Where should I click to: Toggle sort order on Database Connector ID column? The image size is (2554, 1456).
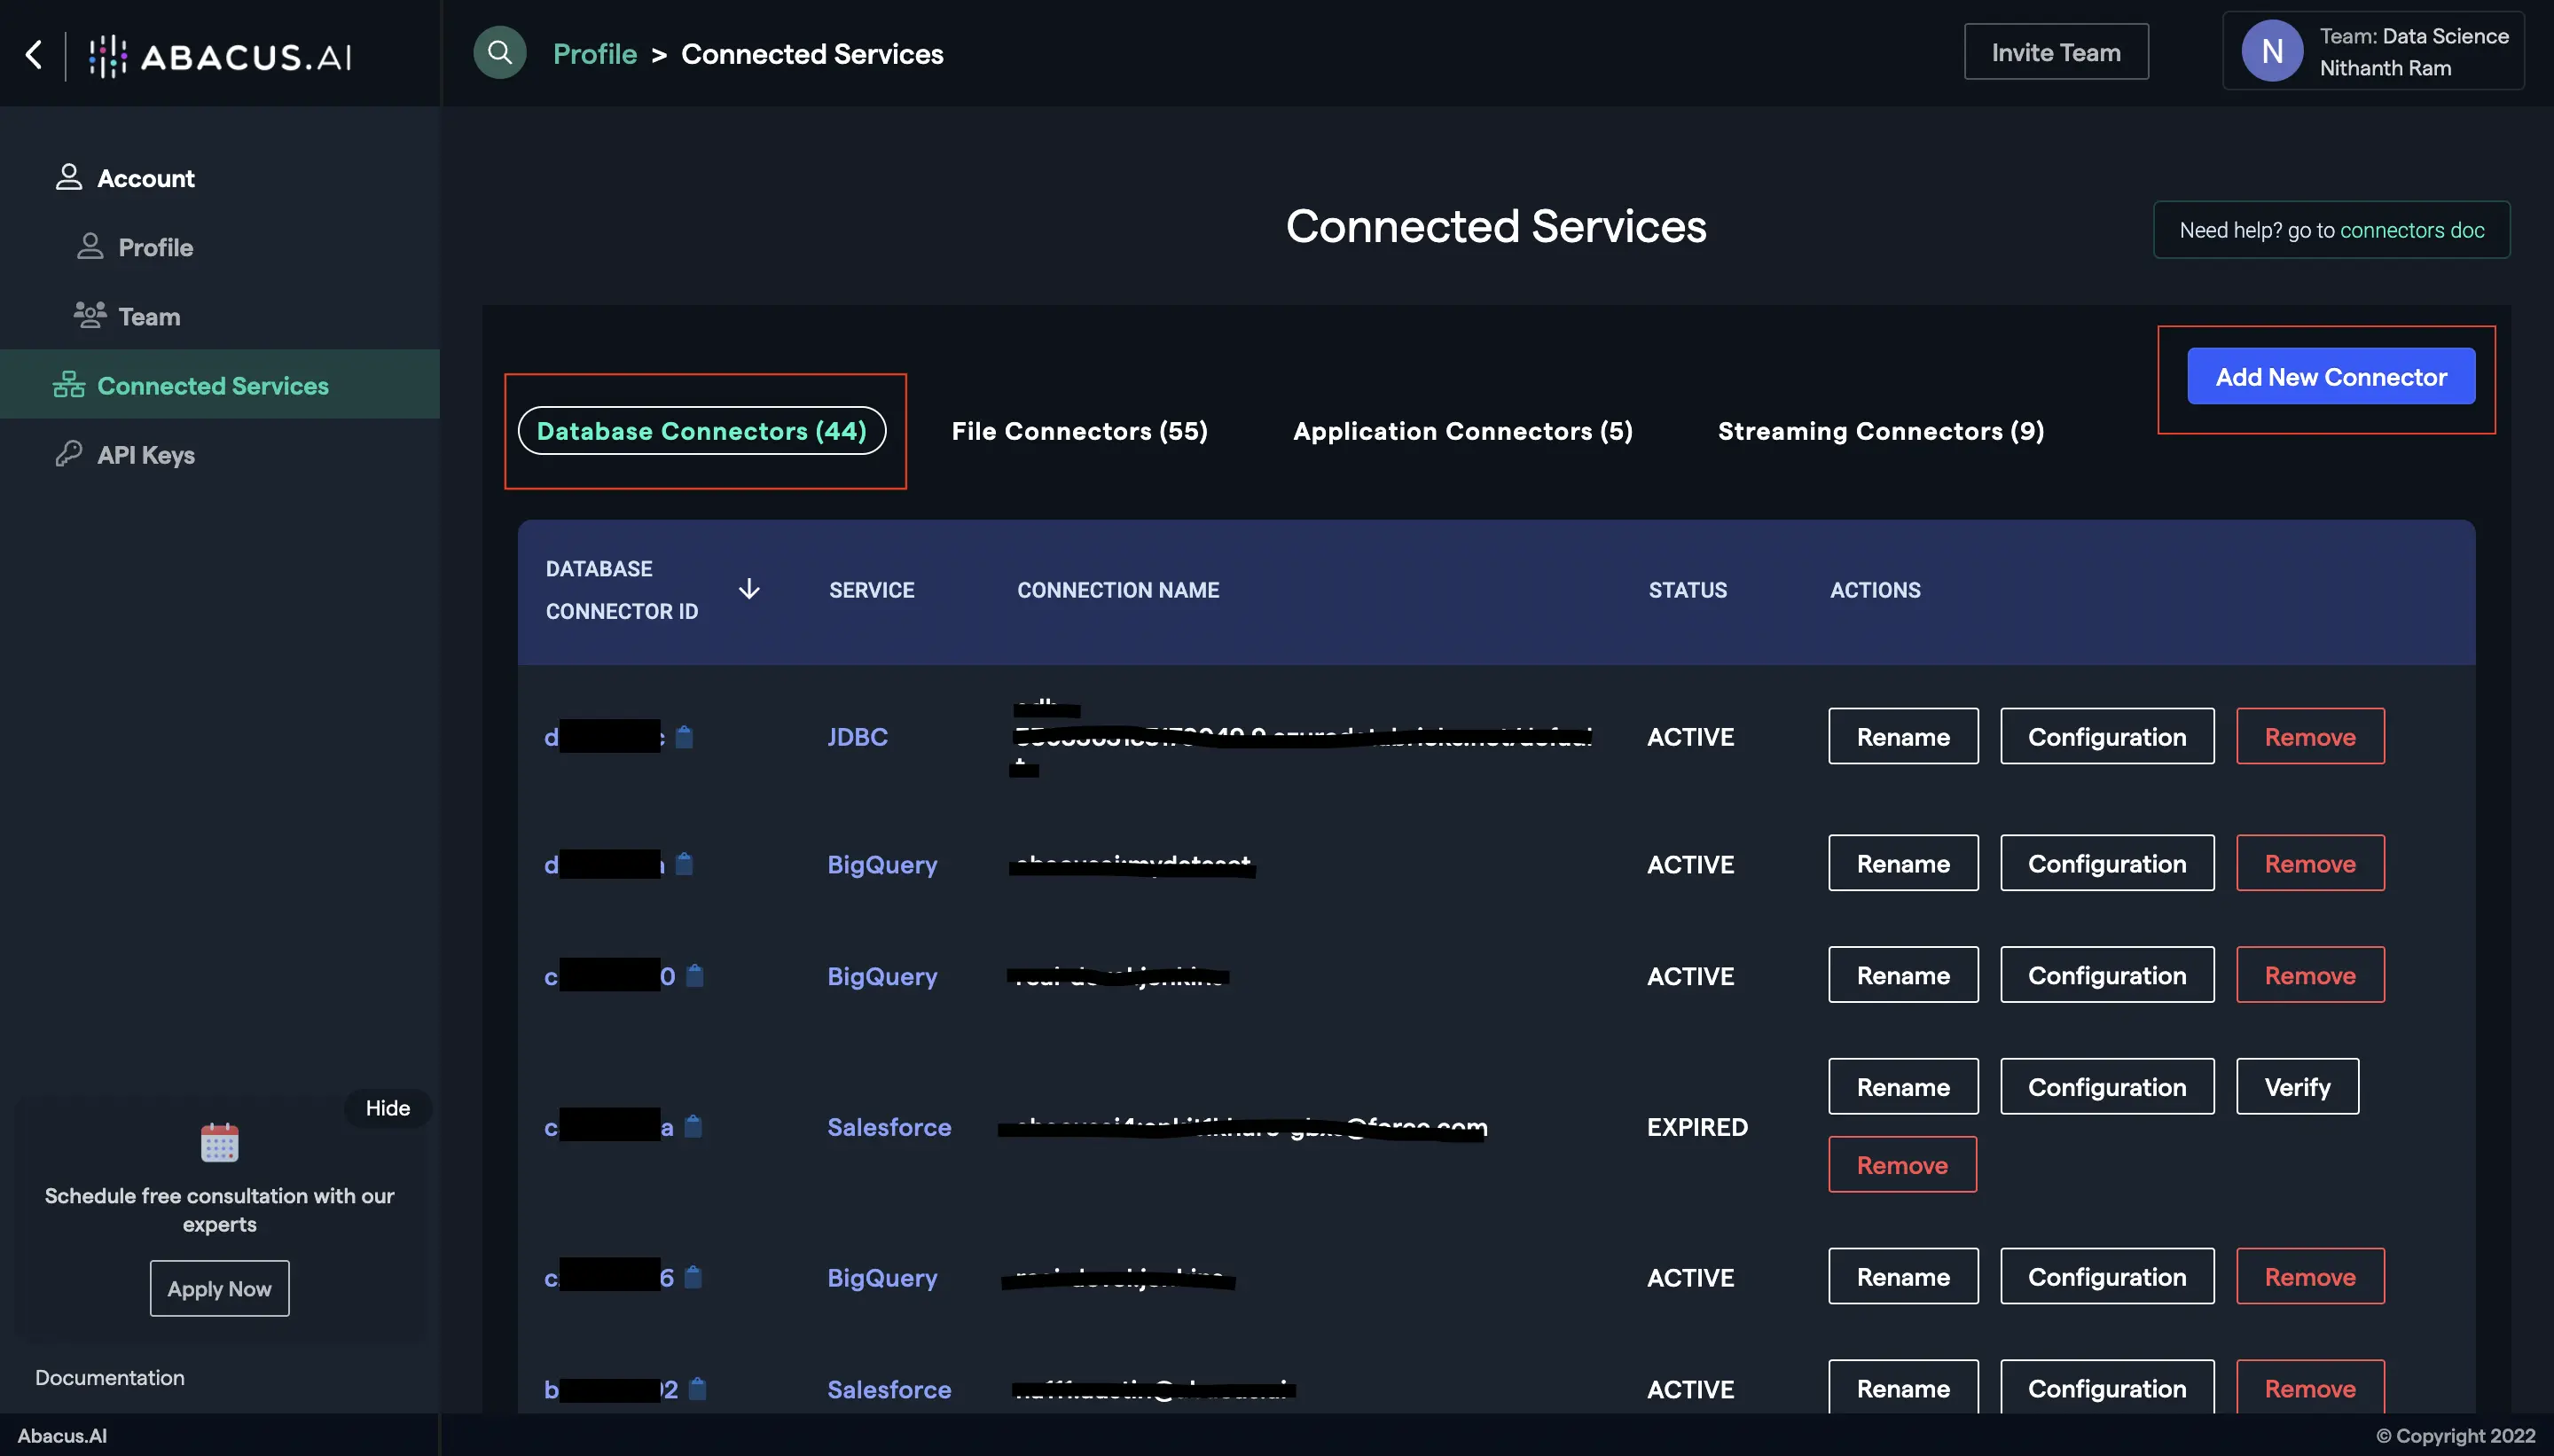coord(748,589)
